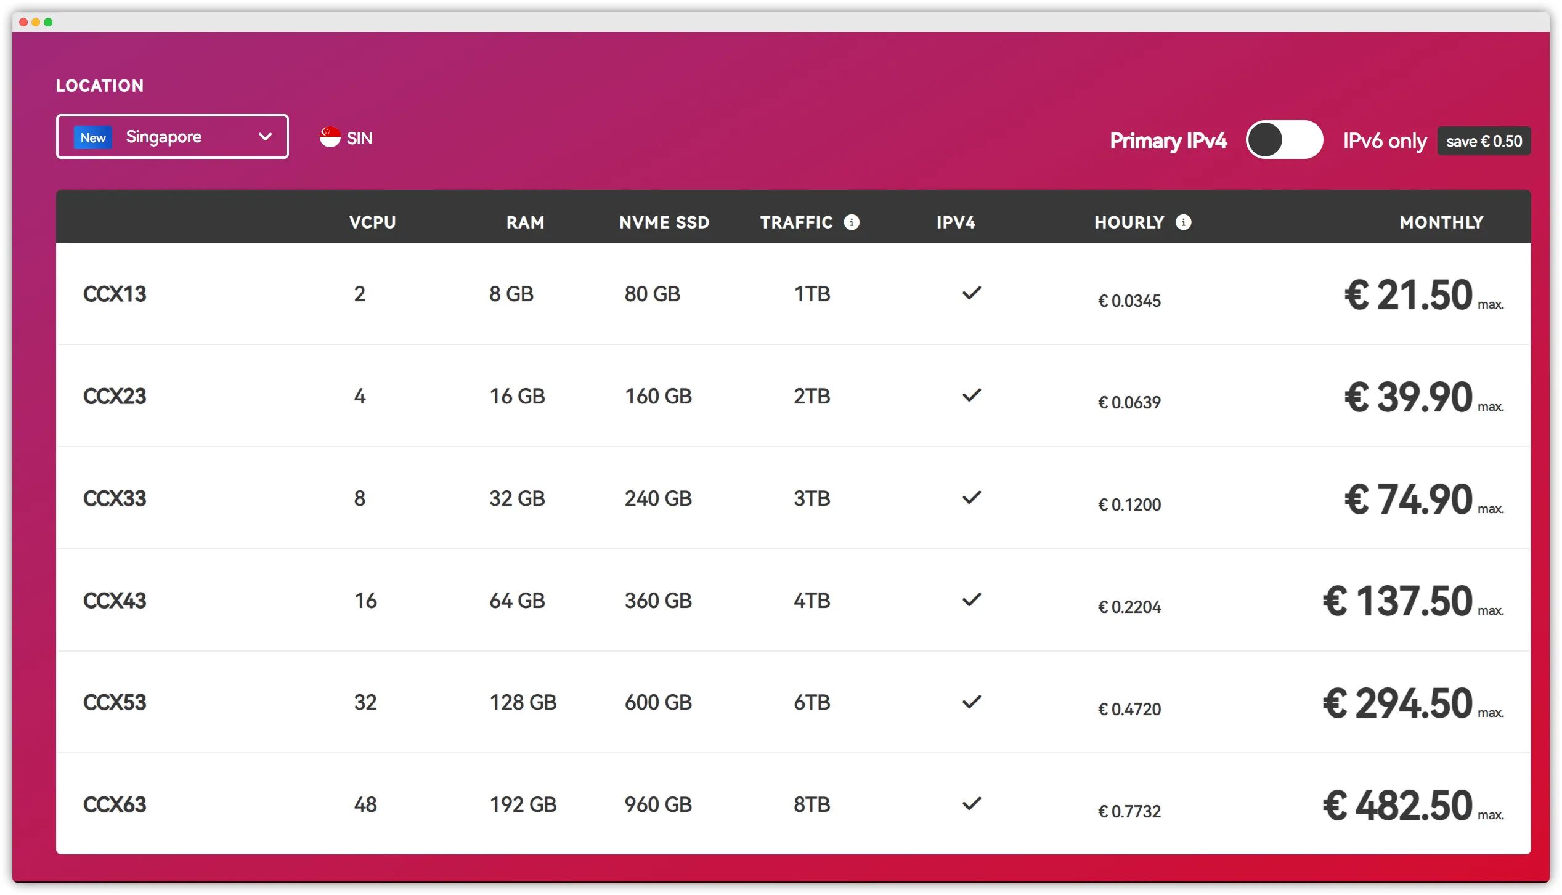Screen dimensions: 1562x895
Task: Click the IPv4 checkmark in the CCX23 row
Action: (972, 395)
